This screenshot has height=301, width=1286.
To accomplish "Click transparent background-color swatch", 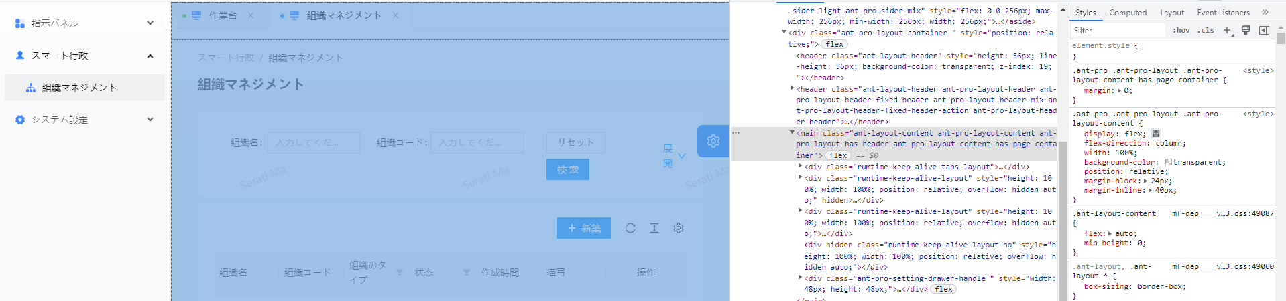I will click(1168, 162).
